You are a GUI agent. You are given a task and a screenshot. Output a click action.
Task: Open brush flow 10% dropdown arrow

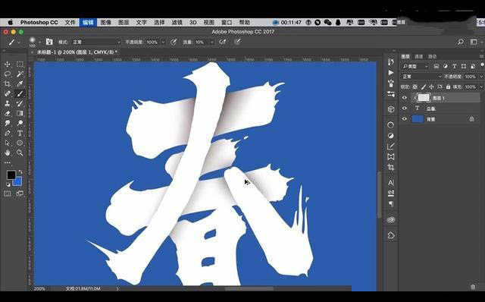[x=212, y=42]
